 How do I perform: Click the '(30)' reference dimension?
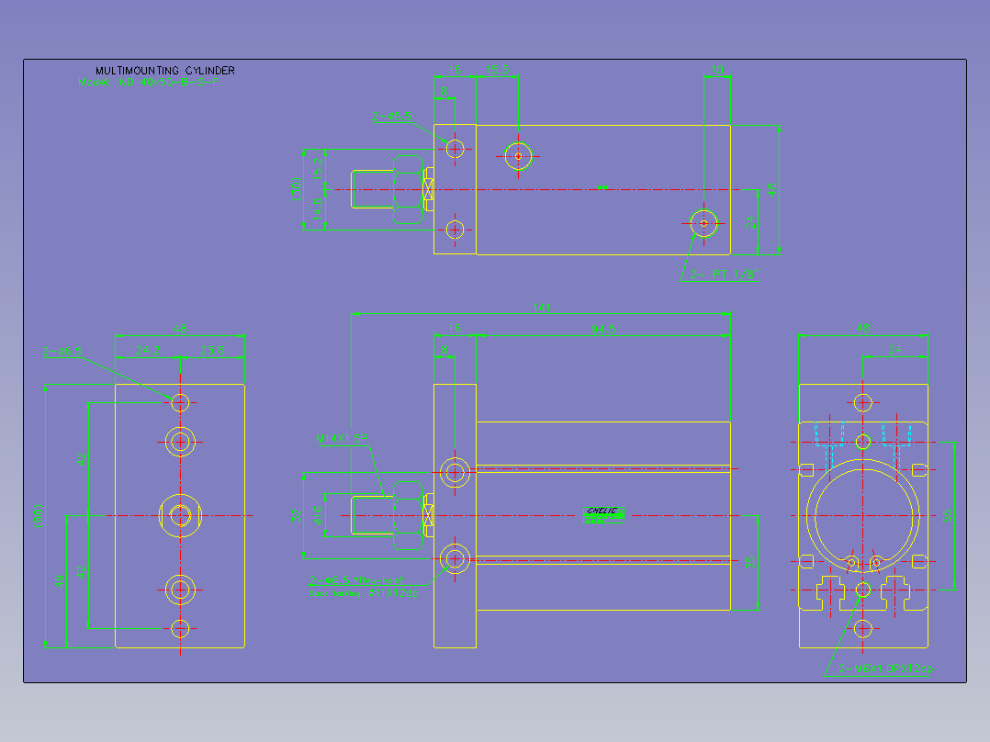(x=296, y=189)
